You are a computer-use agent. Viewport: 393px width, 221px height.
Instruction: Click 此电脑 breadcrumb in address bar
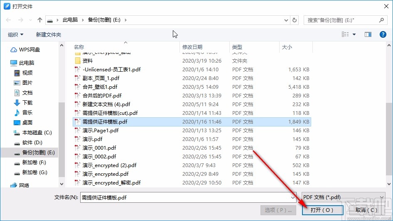pos(70,20)
